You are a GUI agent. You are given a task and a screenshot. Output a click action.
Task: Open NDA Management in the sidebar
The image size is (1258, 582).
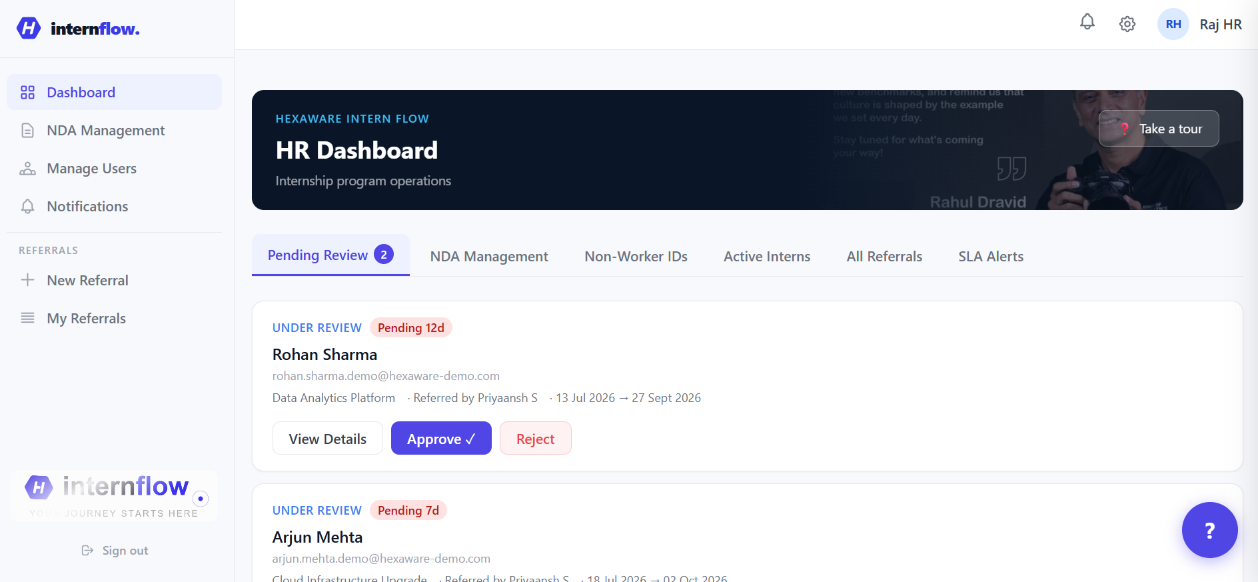pos(114,130)
